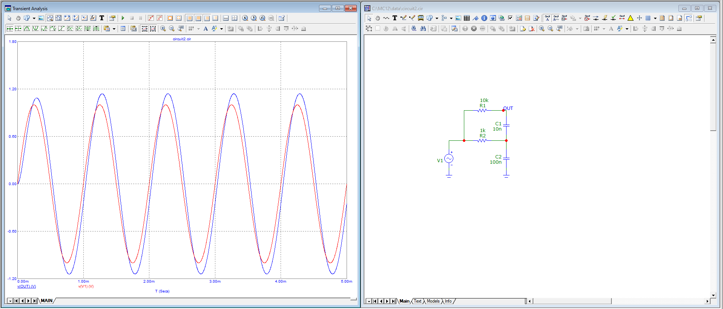Toggle Node Voltages display in schematic
The width and height of the screenshot is (723, 309).
click(587, 18)
